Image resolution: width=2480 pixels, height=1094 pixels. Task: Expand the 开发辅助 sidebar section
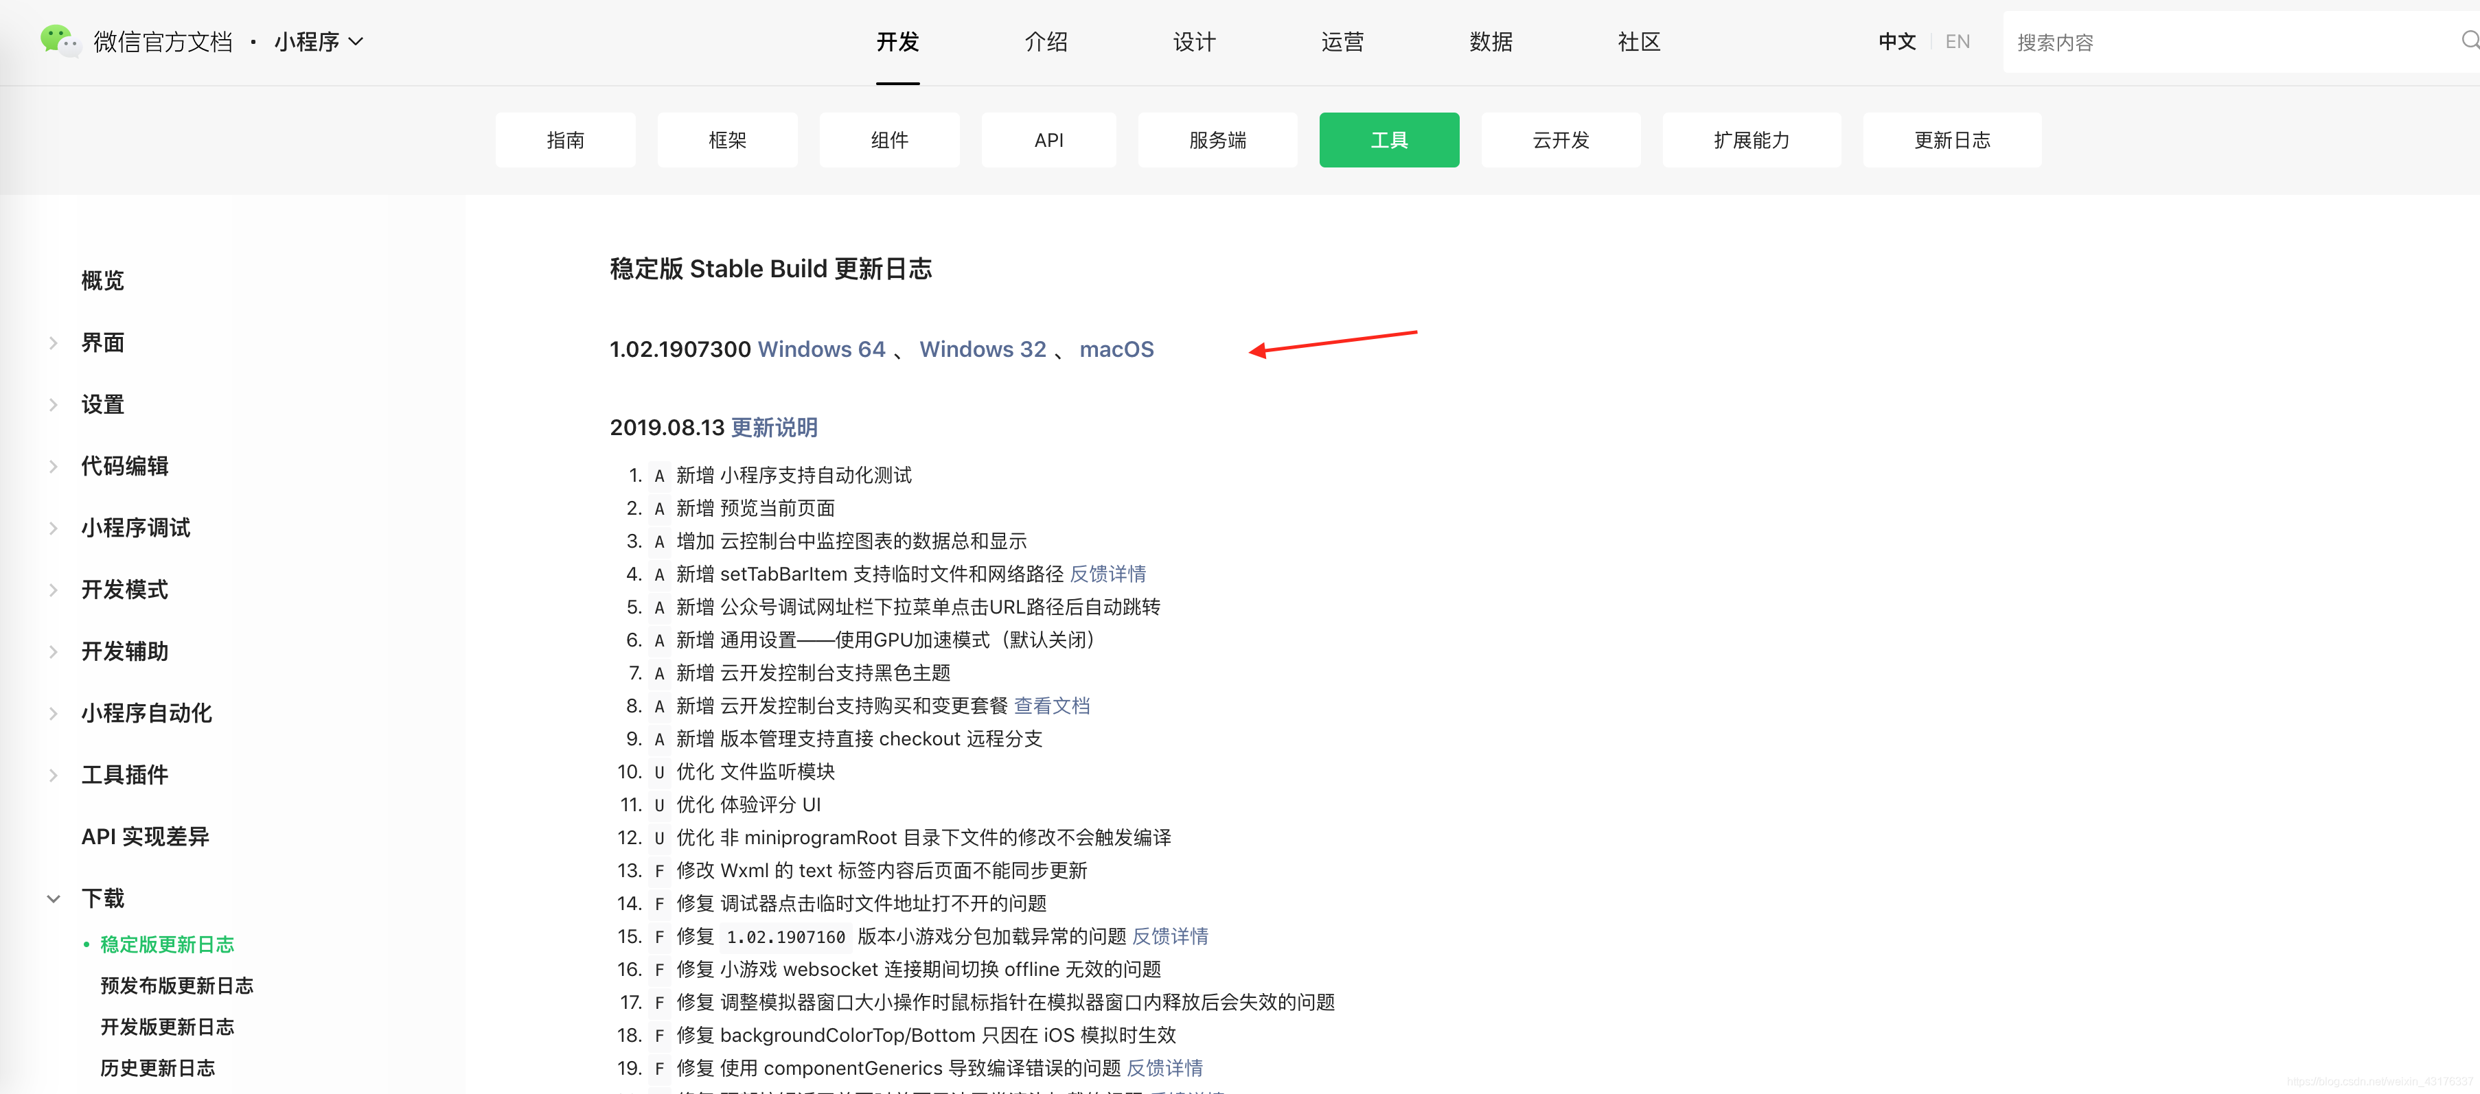coord(54,651)
